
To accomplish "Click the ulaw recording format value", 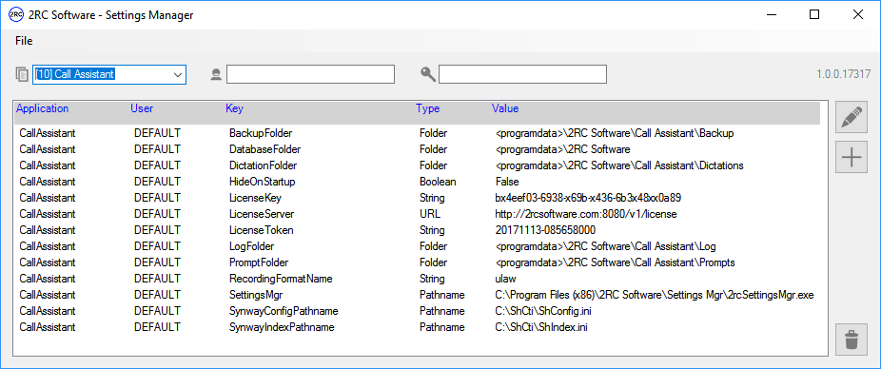I will coord(506,279).
